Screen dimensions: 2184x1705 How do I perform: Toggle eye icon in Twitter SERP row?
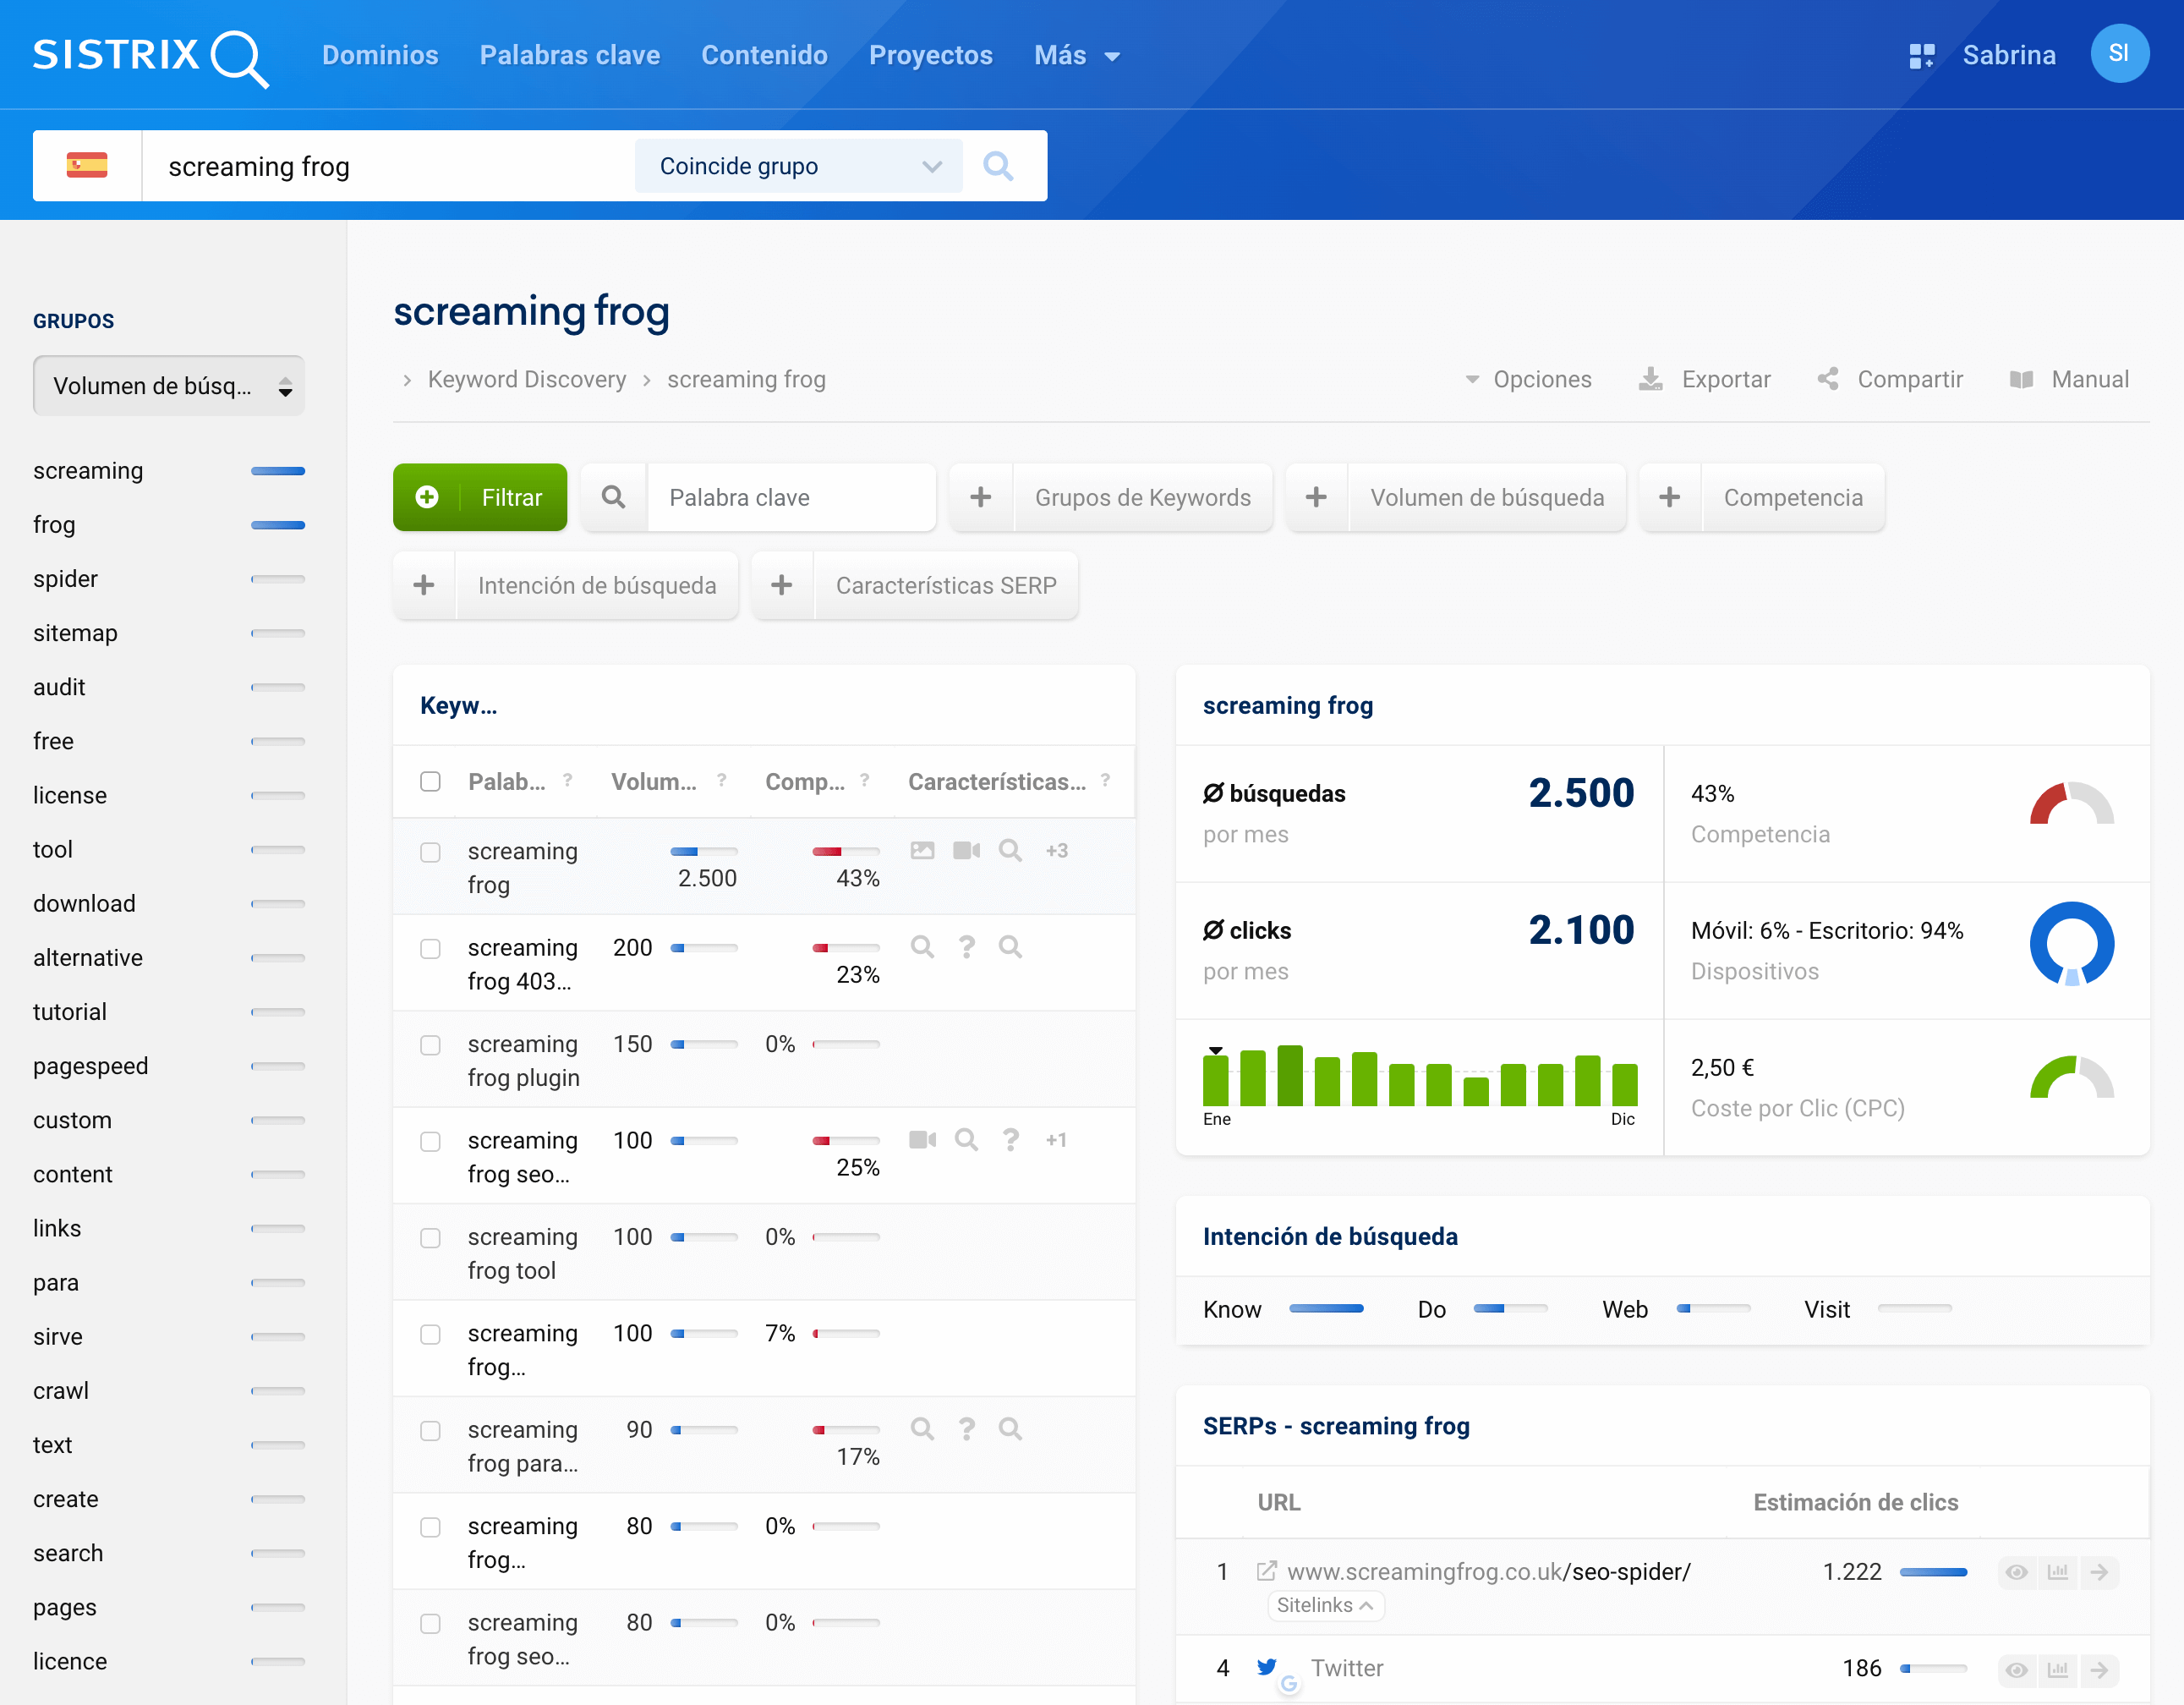pos(2017,1669)
